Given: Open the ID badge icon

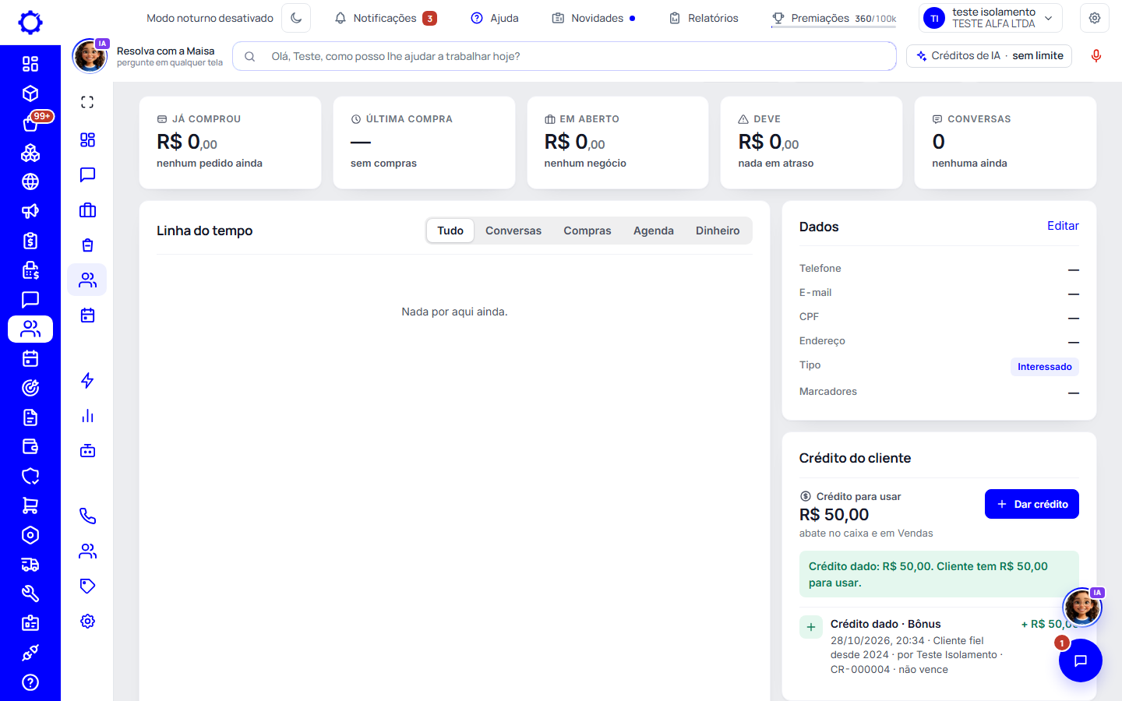Looking at the screenshot, I should (30, 623).
